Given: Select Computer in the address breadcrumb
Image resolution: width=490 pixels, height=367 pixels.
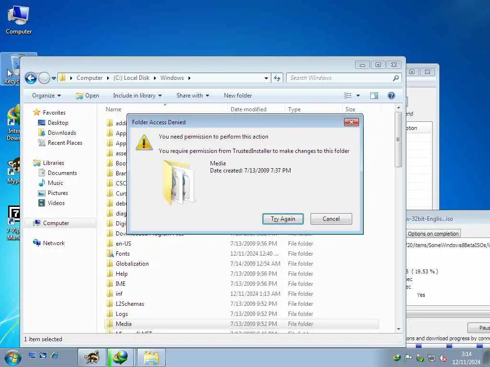Looking at the screenshot, I should pos(89,78).
